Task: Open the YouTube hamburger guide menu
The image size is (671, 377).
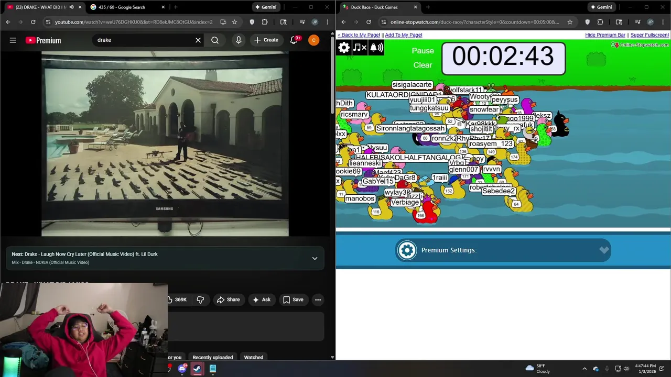Action: (x=13, y=40)
